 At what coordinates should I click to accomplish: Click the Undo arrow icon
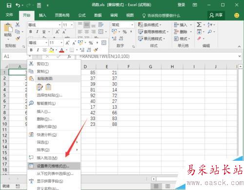pyautogui.click(x=18, y=5)
